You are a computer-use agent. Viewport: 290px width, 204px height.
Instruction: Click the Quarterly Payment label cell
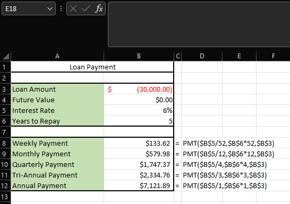[x=57, y=164]
